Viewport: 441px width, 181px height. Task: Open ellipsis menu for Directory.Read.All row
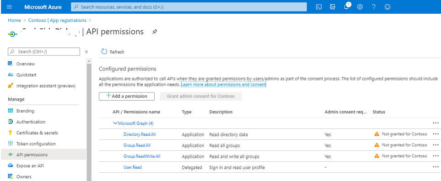coord(436,134)
